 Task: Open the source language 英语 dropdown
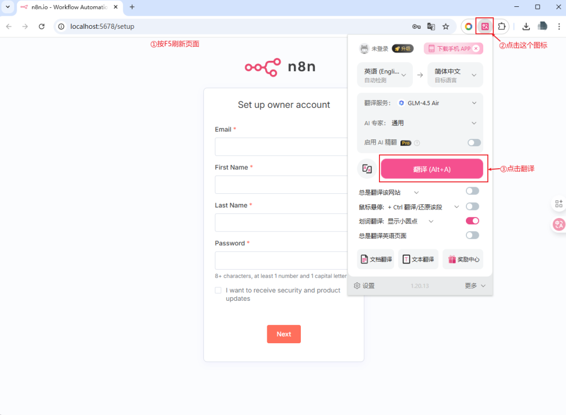pos(385,75)
